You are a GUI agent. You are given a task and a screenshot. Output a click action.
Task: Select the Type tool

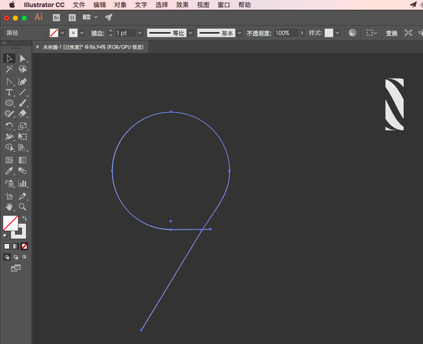(x=9, y=92)
